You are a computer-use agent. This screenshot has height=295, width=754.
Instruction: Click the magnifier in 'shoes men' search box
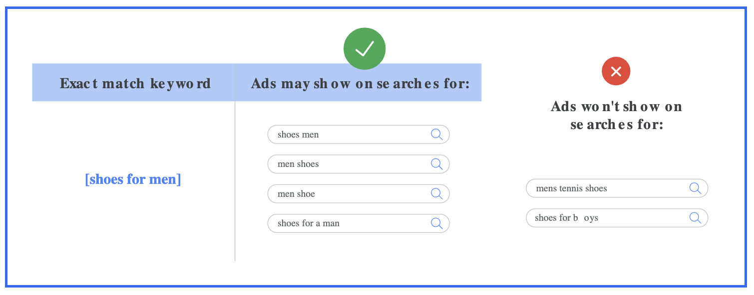point(437,135)
